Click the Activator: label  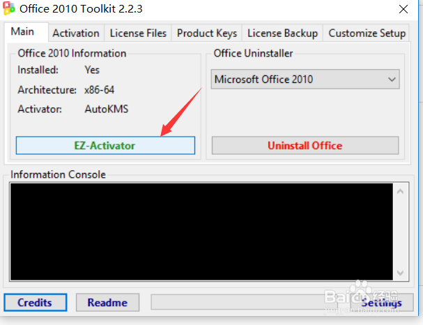pos(40,109)
